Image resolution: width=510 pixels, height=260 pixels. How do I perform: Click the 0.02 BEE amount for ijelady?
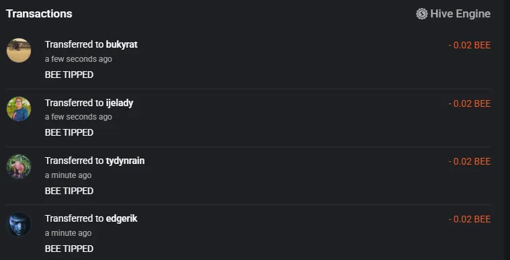(470, 103)
